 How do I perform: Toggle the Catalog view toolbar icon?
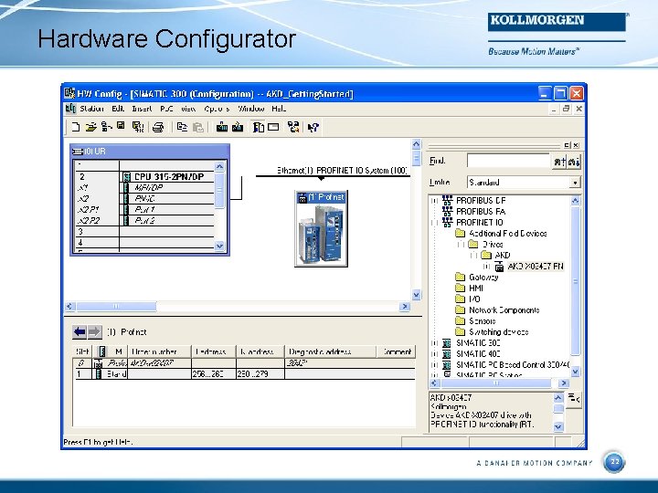click(258, 127)
